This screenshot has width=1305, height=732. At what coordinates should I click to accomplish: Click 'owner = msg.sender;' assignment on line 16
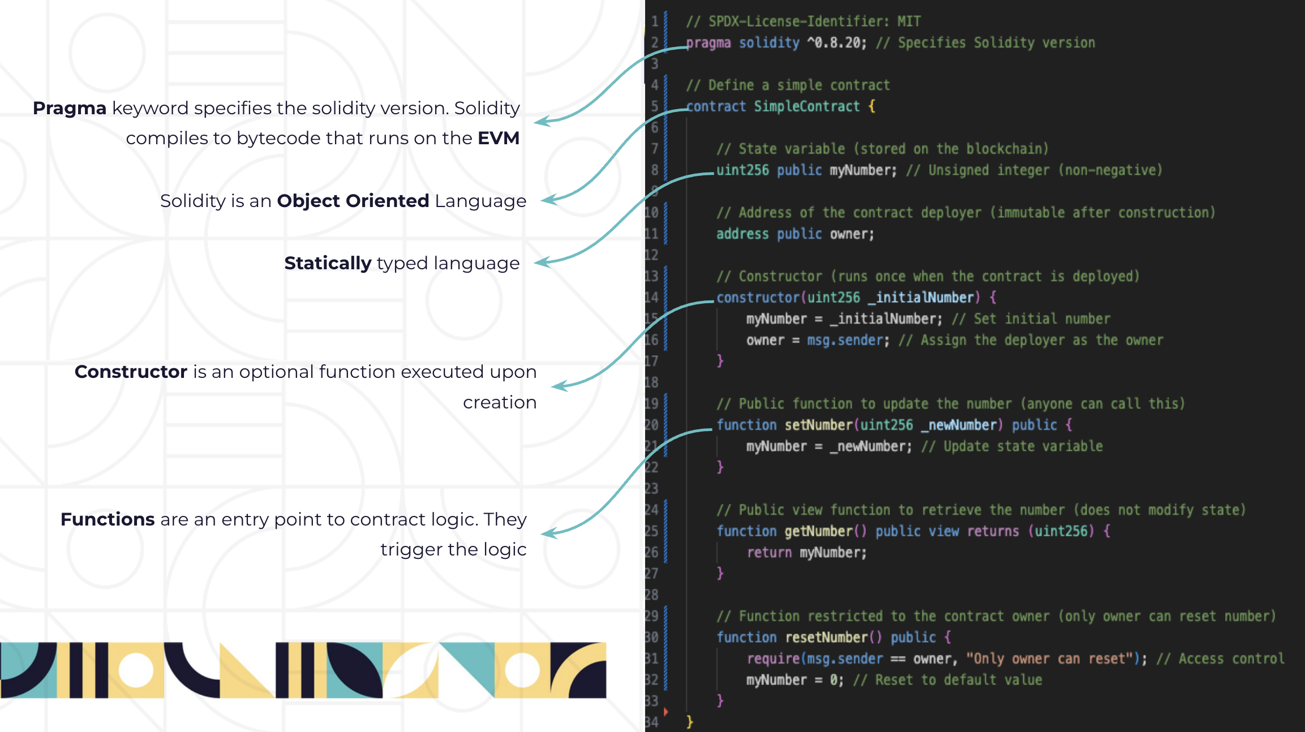[818, 340]
